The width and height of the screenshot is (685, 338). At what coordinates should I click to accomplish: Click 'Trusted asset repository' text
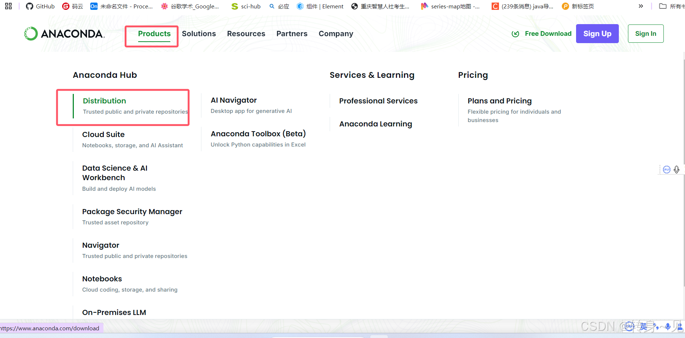click(115, 223)
